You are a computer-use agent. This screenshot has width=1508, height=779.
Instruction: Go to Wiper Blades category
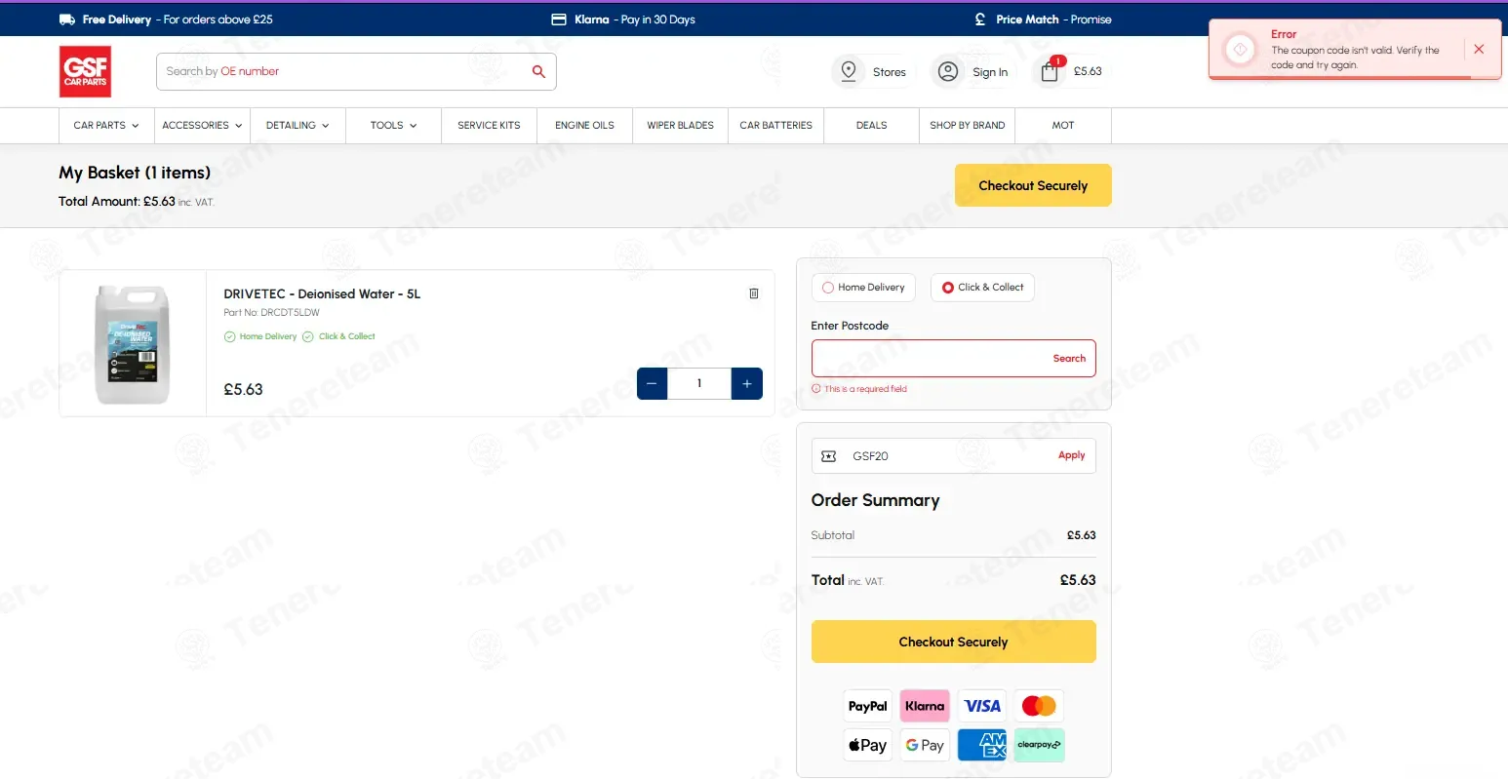click(680, 126)
